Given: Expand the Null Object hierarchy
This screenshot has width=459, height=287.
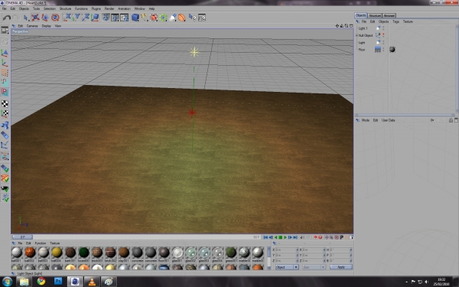Looking at the screenshot, I should (356, 35).
